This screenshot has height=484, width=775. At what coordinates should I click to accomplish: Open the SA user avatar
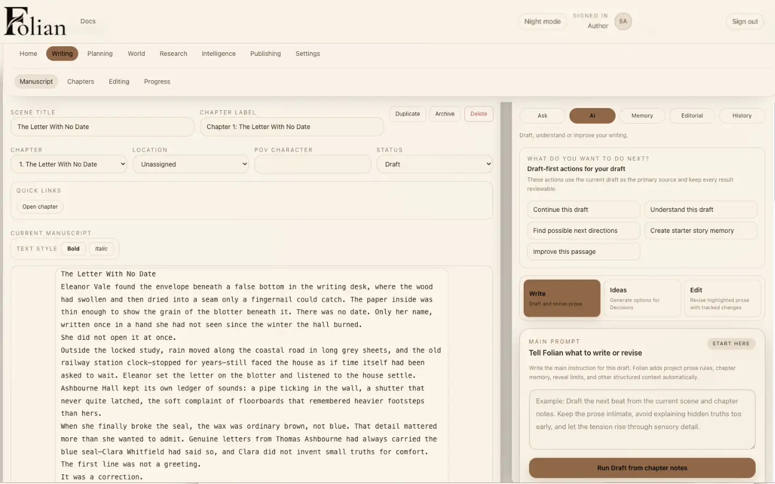(x=623, y=22)
